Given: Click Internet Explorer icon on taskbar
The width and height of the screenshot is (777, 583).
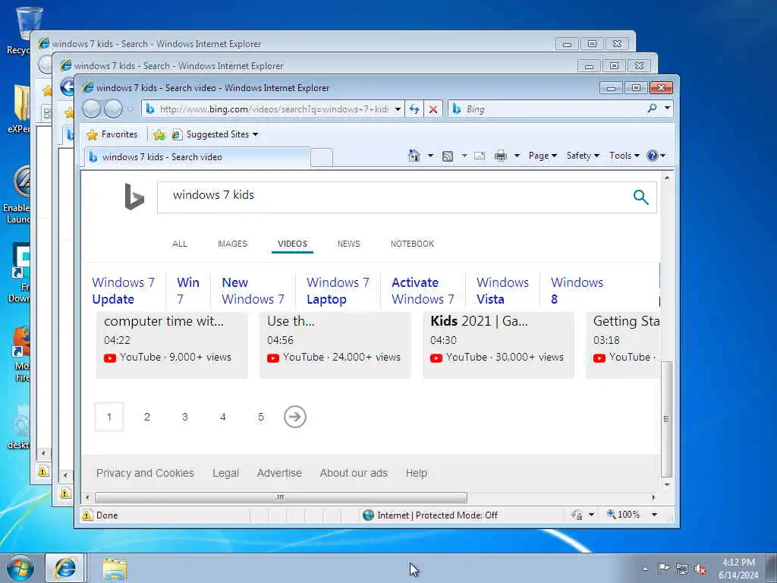Looking at the screenshot, I should pyautogui.click(x=65, y=568).
